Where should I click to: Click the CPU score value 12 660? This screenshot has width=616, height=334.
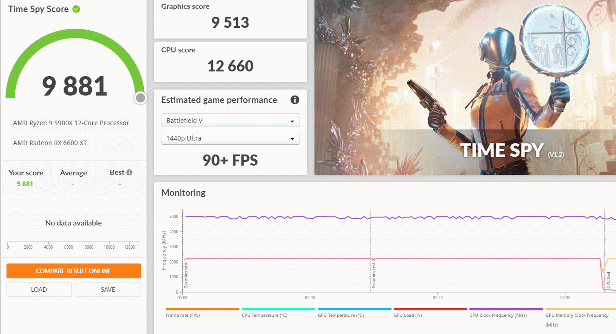click(230, 66)
